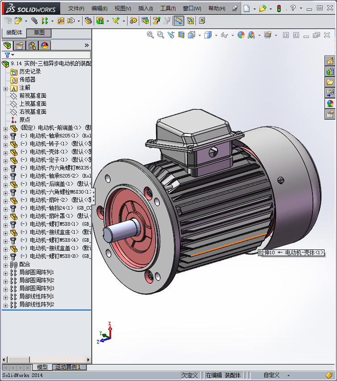
Task: Click Assembly Features icon
Action: [x=100, y=21]
